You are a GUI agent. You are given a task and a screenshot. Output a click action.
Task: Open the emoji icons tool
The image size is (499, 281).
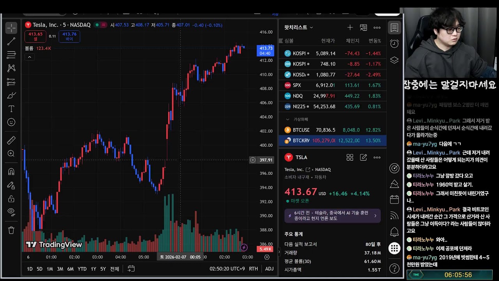pos(11,122)
